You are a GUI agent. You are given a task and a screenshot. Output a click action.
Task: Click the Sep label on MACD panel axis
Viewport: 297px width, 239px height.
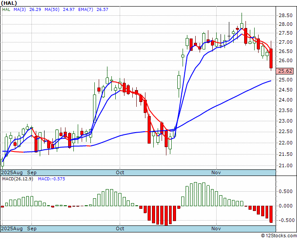[x=31, y=228]
